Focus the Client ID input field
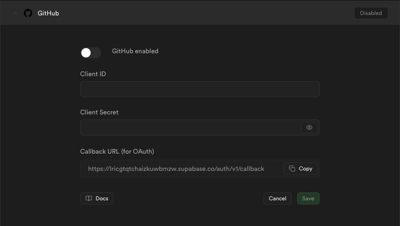The width and height of the screenshot is (400, 226). tap(200, 89)
